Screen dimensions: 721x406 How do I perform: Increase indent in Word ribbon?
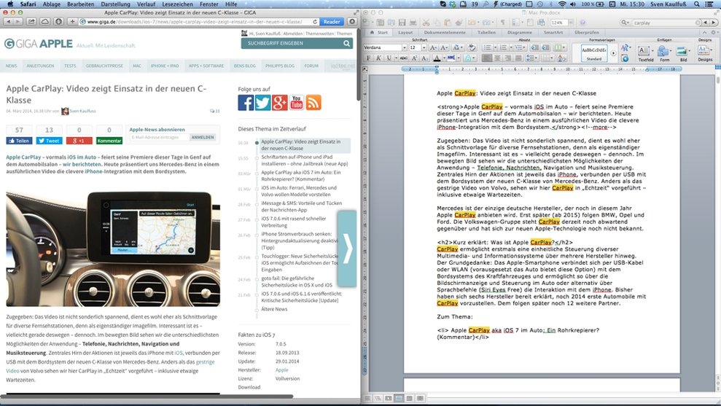coord(546,47)
